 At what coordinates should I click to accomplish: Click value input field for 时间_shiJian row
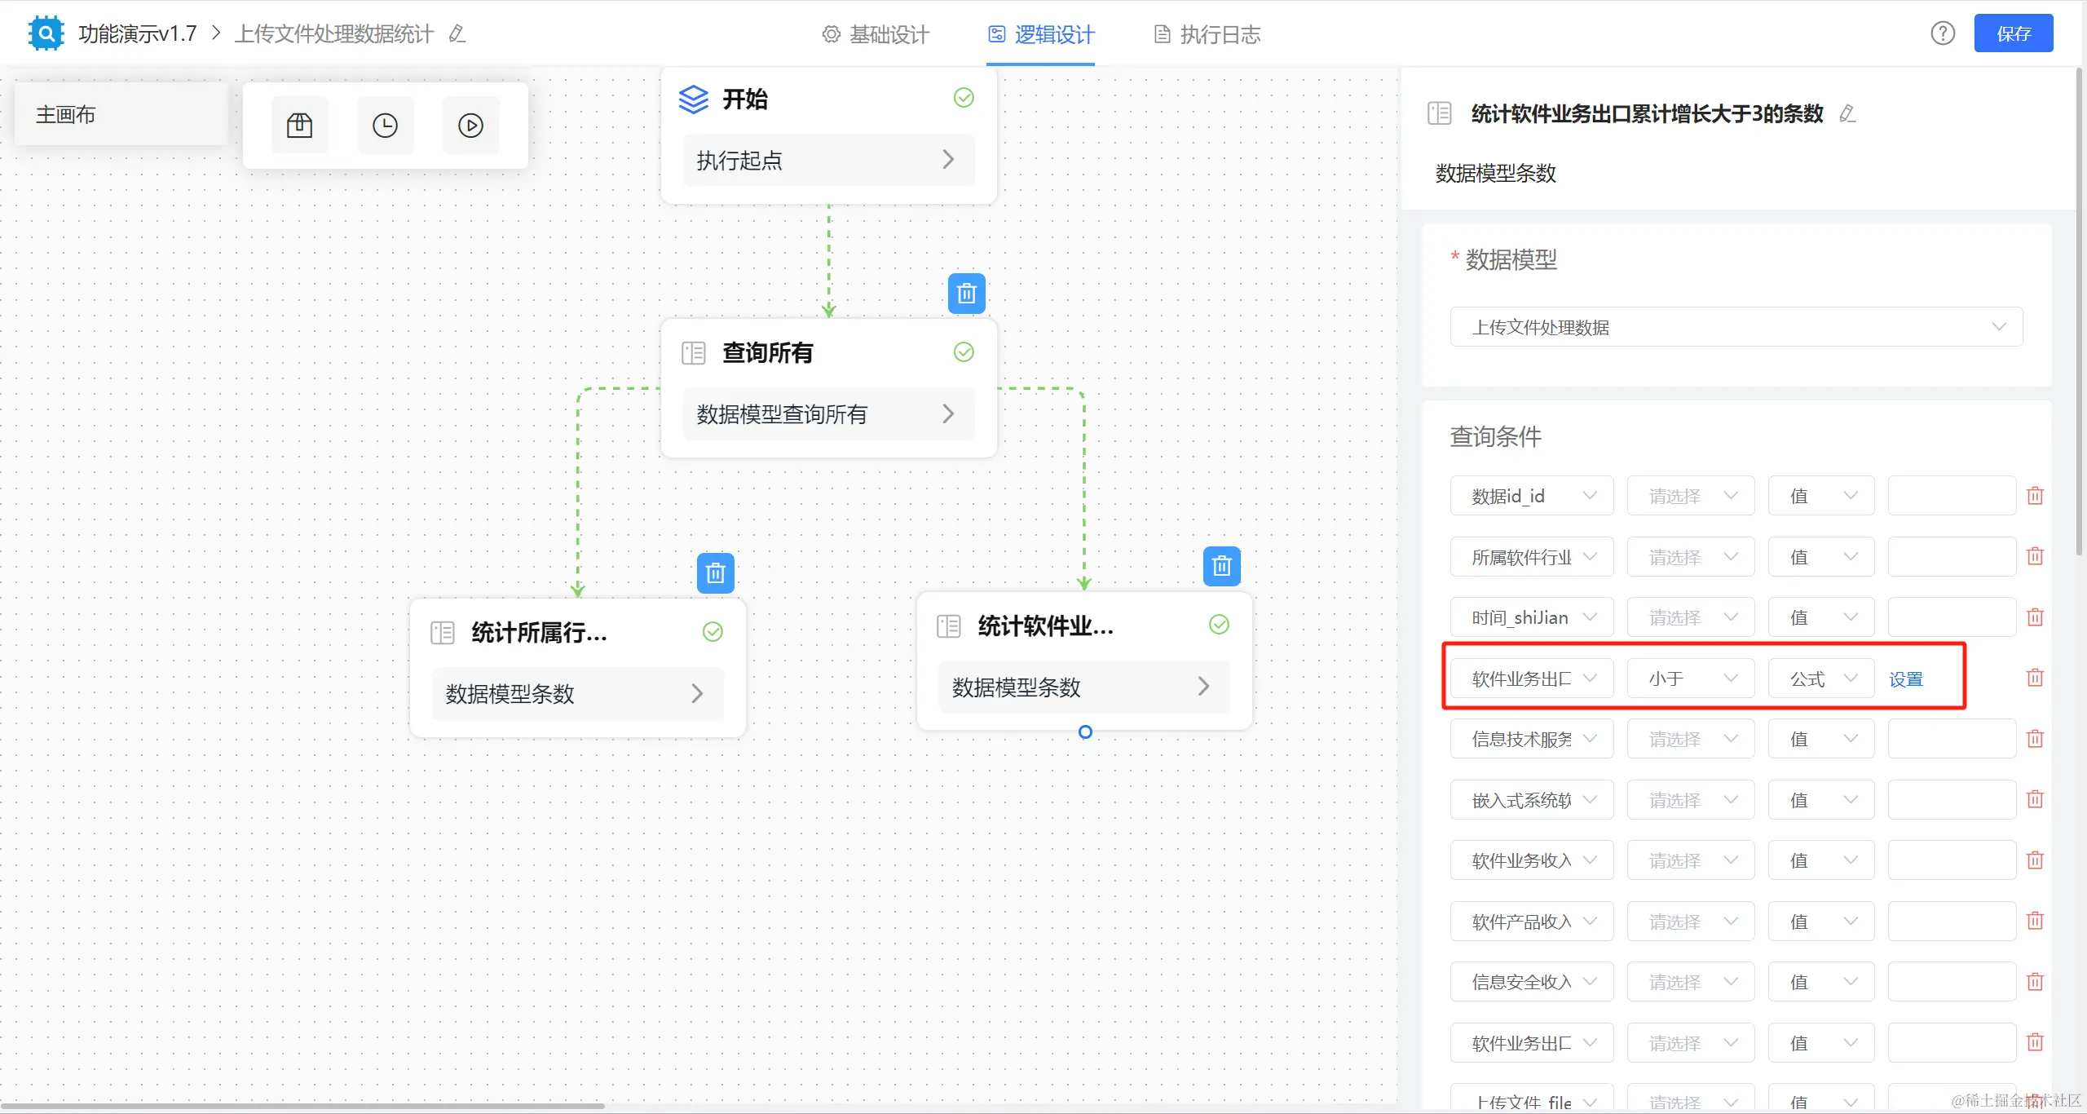click(1951, 617)
